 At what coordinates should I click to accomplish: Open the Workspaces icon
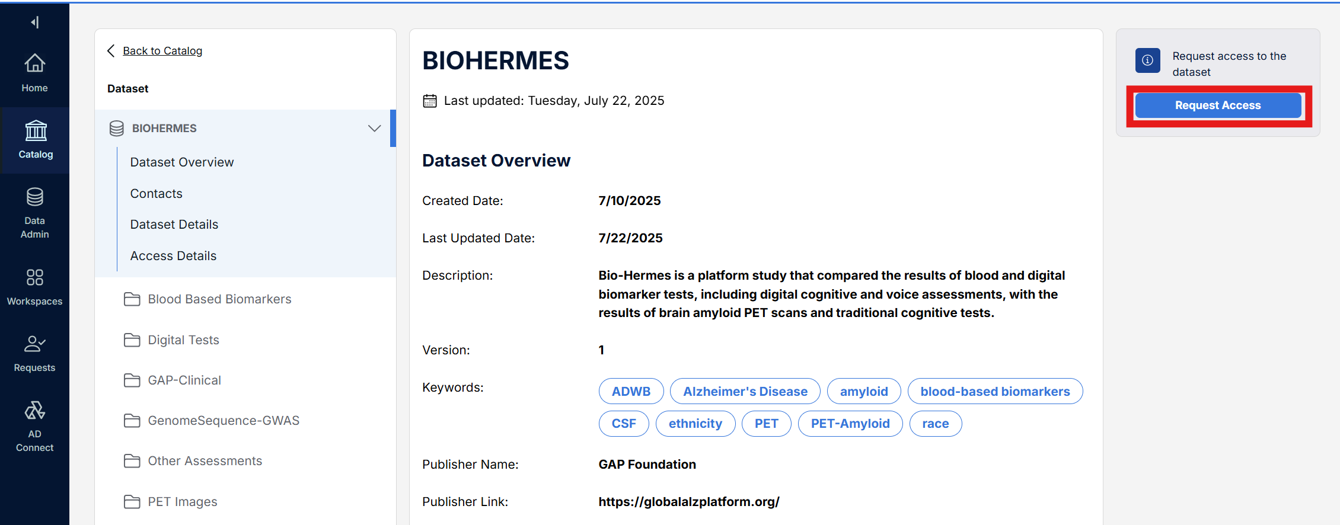point(34,277)
